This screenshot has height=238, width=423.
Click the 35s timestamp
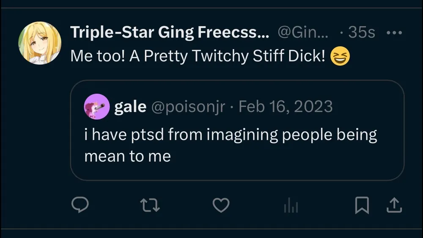[361, 33]
